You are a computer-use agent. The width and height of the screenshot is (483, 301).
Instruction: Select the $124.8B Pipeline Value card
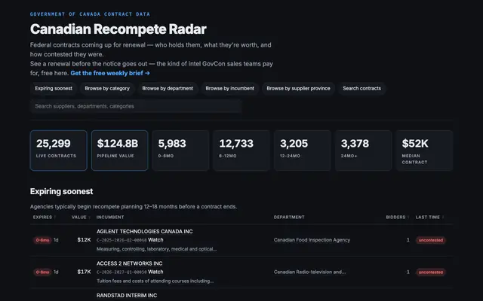tap(119, 150)
